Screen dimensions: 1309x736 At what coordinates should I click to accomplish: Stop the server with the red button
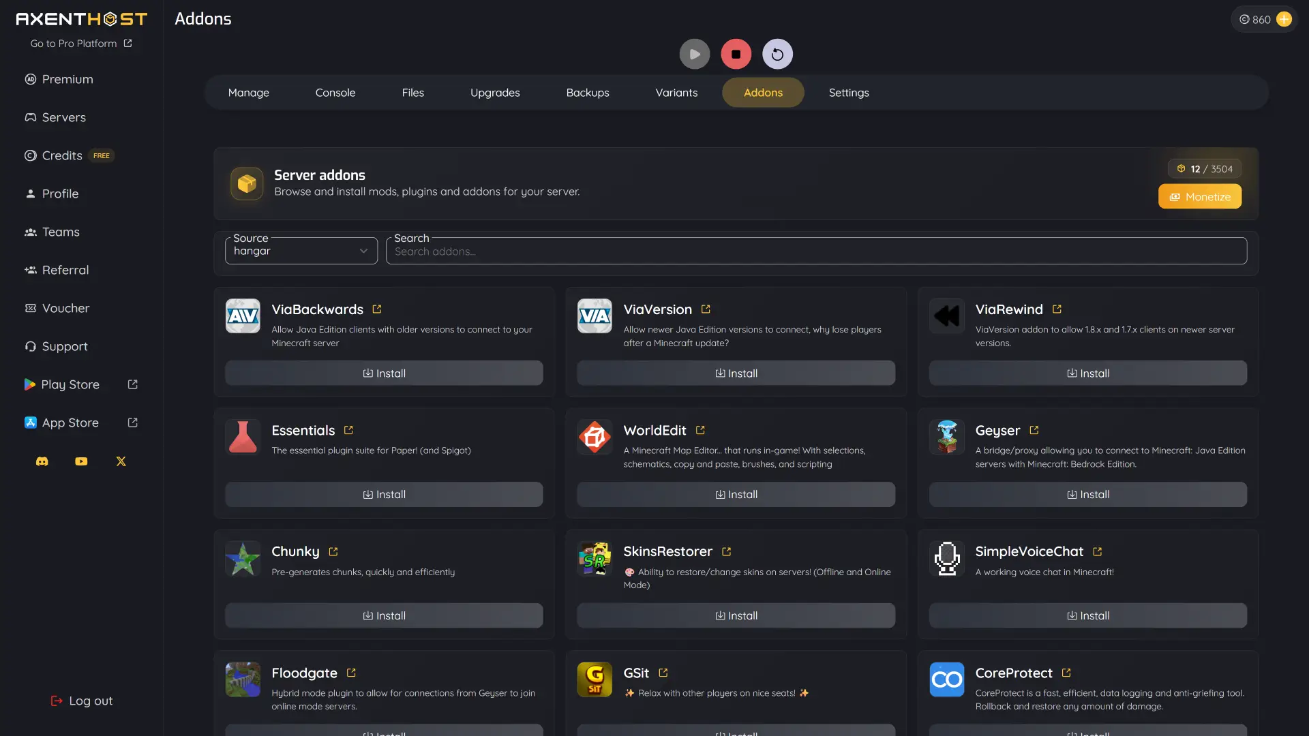click(736, 54)
